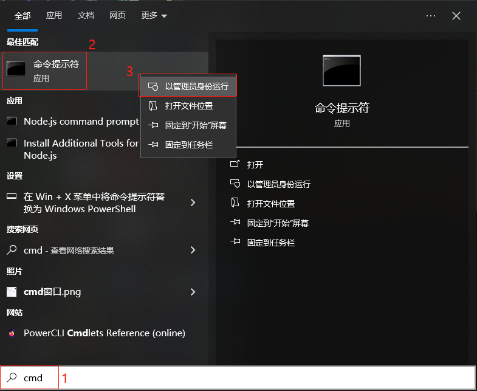Choose 固定到任务栏 in the context menu
The height and width of the screenshot is (391, 477).
click(x=188, y=145)
